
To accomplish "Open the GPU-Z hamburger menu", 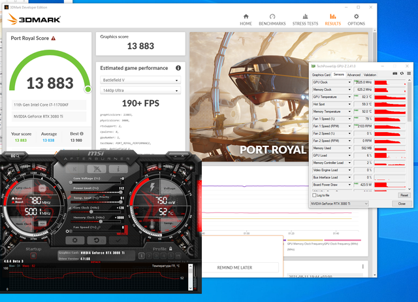I will (x=409, y=73).
